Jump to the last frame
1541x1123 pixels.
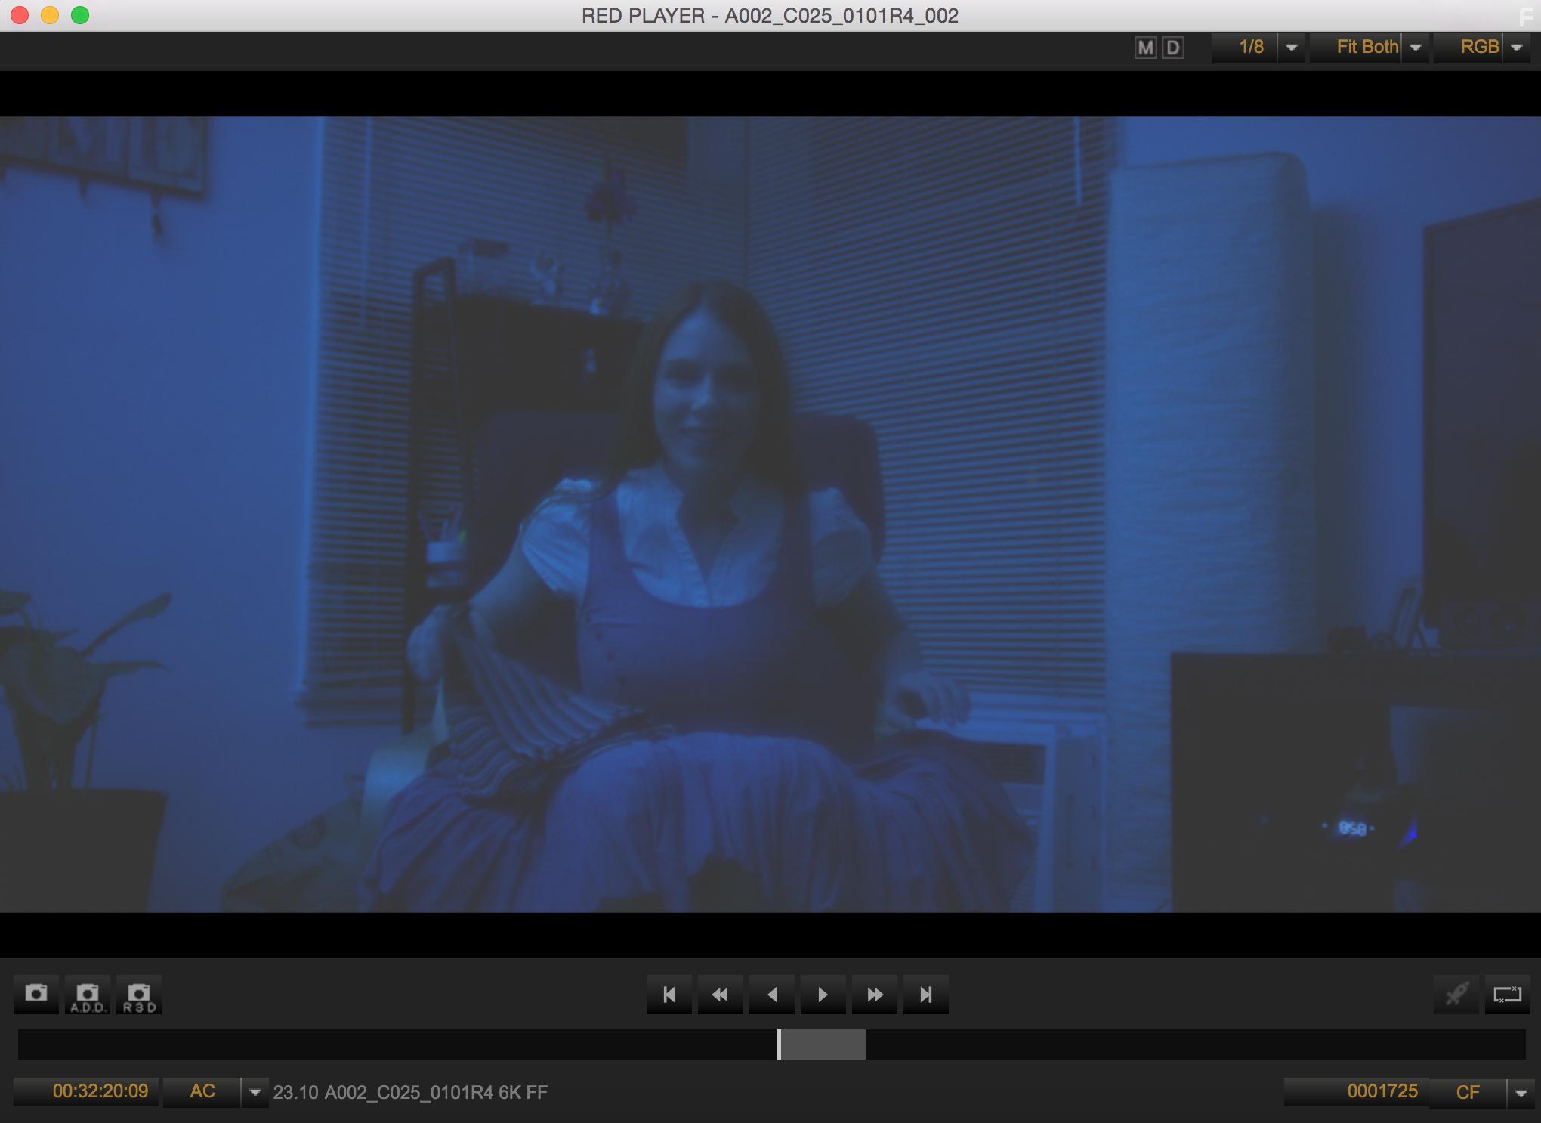coord(926,995)
